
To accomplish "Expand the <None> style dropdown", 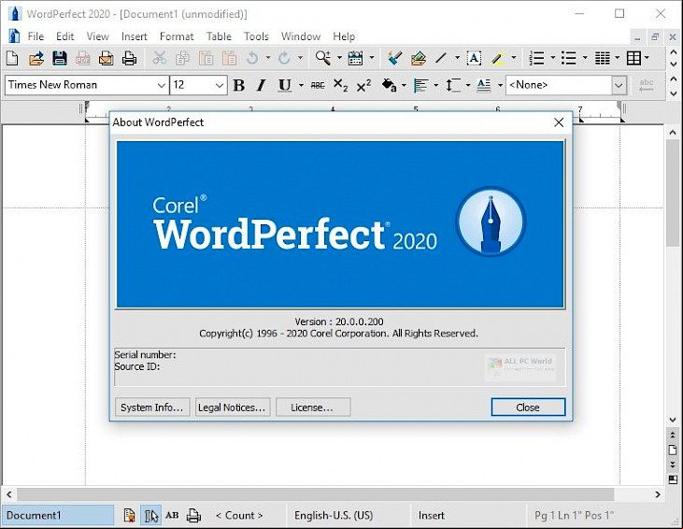I will click(x=619, y=85).
